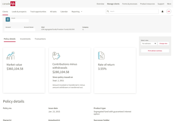Click the Sept. 2, 2021 date
This screenshot has width=174, height=121.
coord(58,81)
